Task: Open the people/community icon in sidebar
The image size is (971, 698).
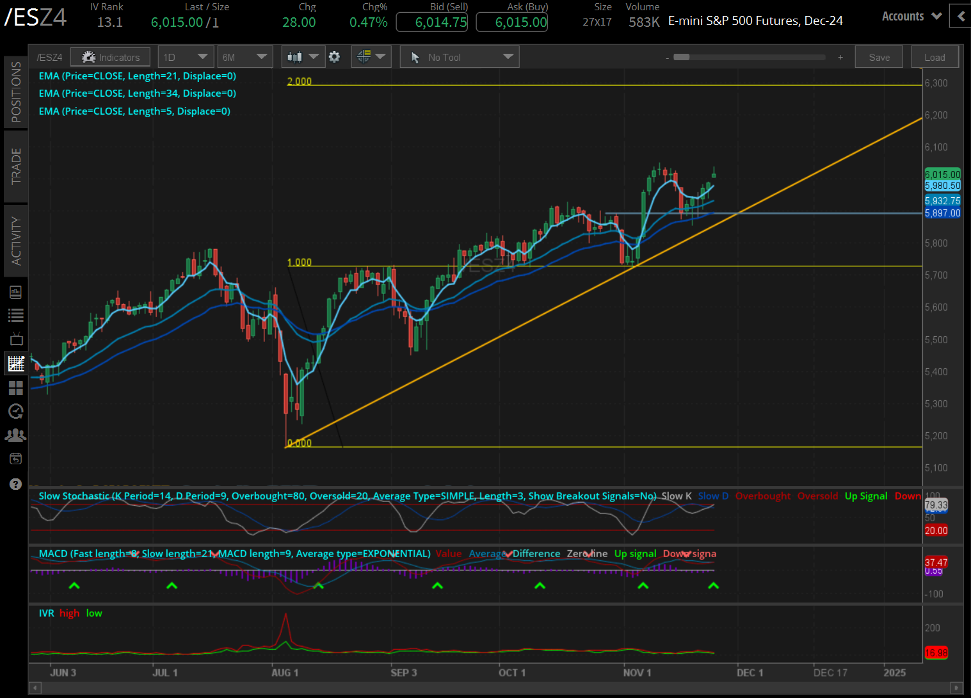Action: (16, 435)
